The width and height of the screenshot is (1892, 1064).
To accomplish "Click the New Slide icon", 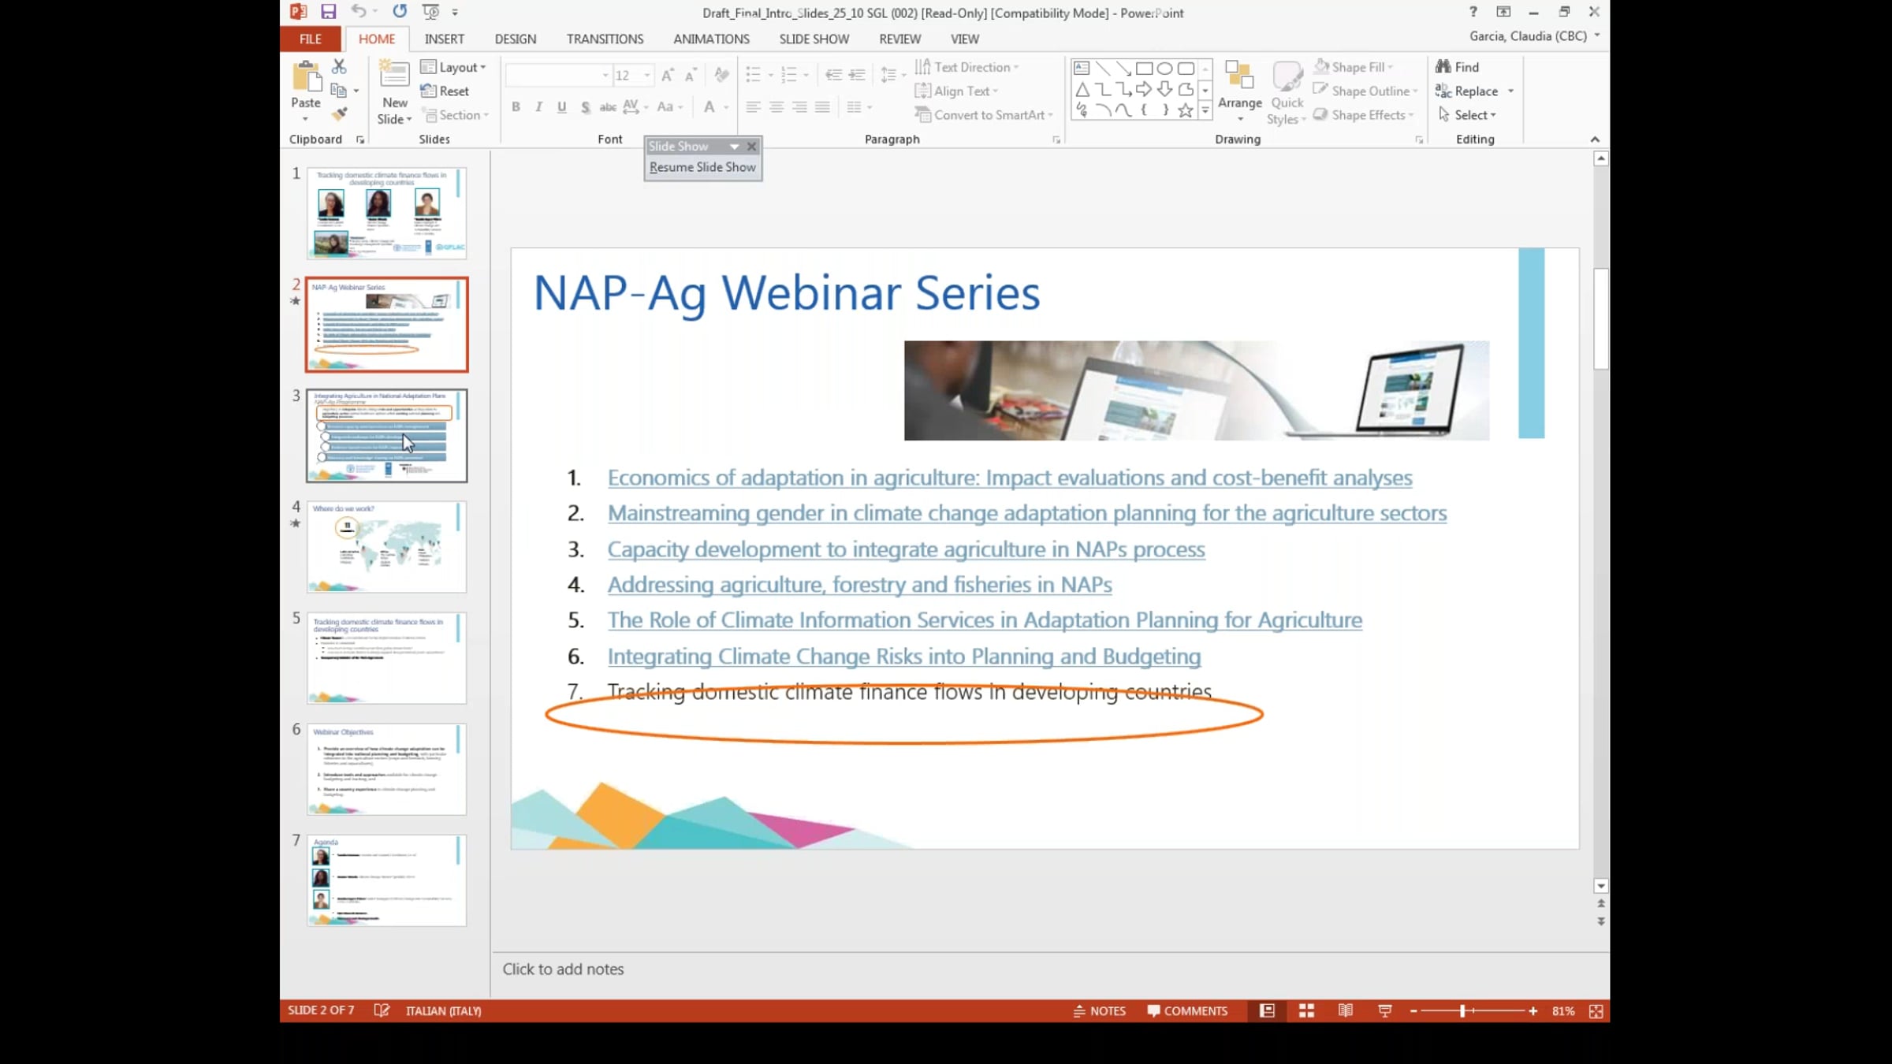I will [x=394, y=75].
